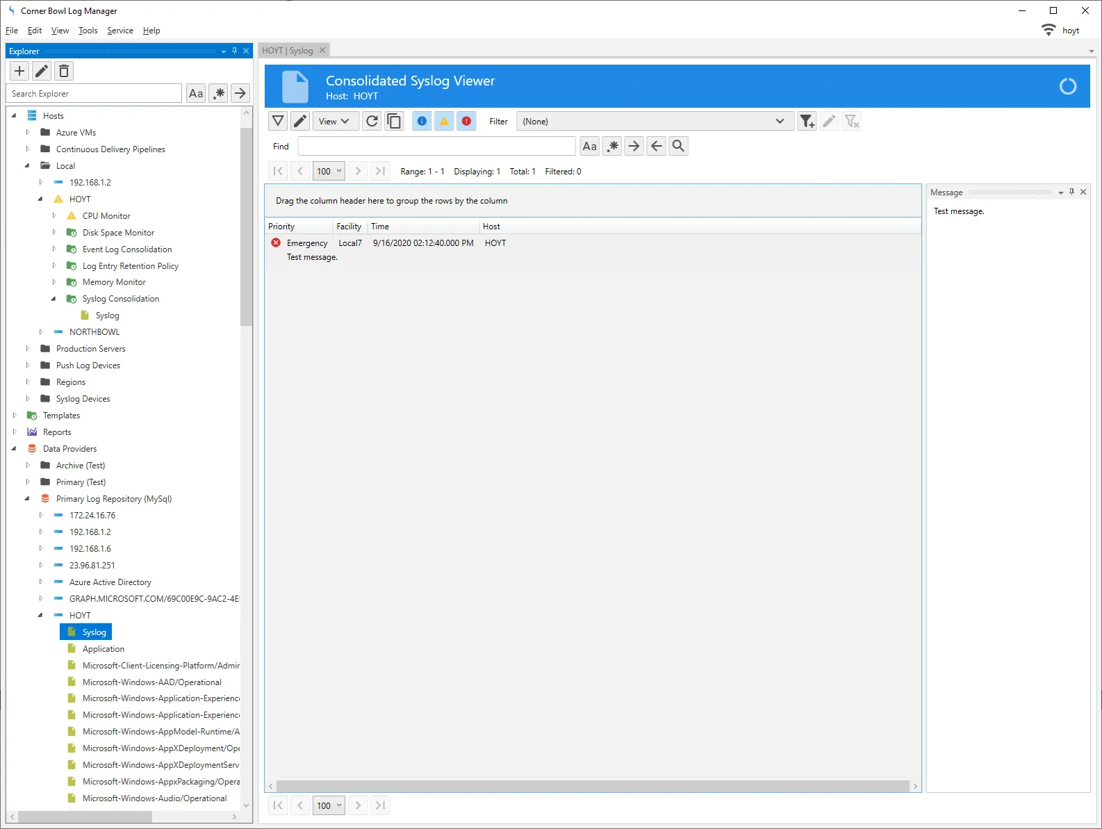Screen dimensions: 1102x829
Task: Click the magnifier search icon beside Find
Action: pyautogui.click(x=679, y=146)
